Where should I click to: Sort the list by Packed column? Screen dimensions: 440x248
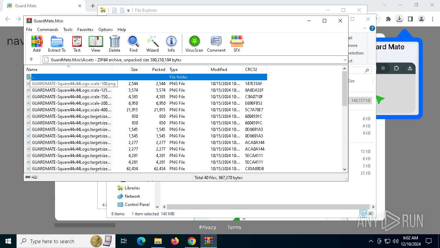click(153, 69)
